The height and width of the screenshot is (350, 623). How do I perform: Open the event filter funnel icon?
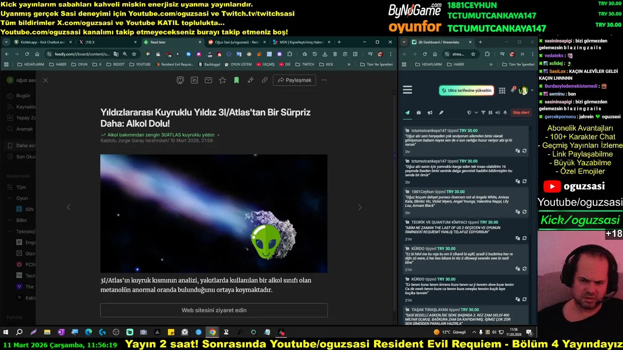(483, 112)
